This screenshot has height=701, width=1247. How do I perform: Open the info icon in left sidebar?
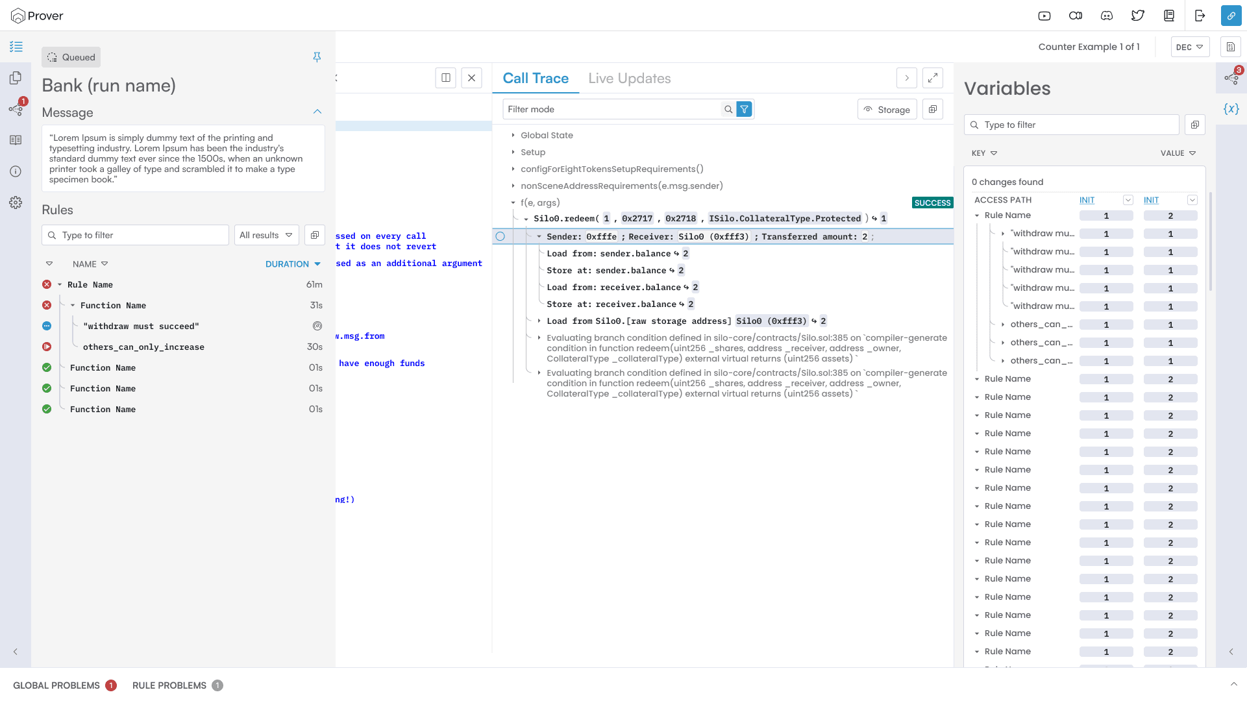[x=16, y=171]
